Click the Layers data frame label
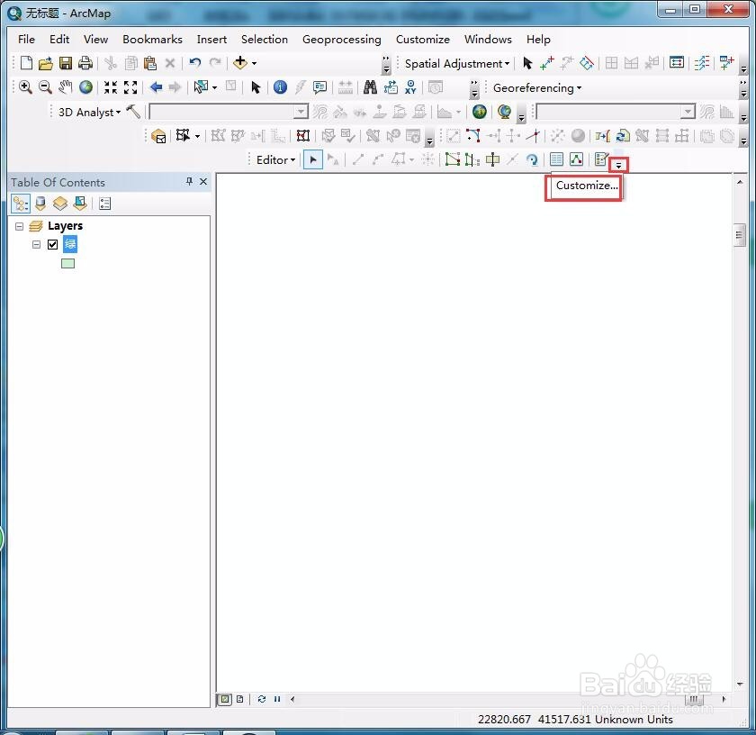The image size is (756, 735). (x=65, y=226)
